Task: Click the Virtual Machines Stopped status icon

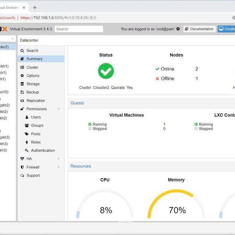Action: click(x=90, y=129)
